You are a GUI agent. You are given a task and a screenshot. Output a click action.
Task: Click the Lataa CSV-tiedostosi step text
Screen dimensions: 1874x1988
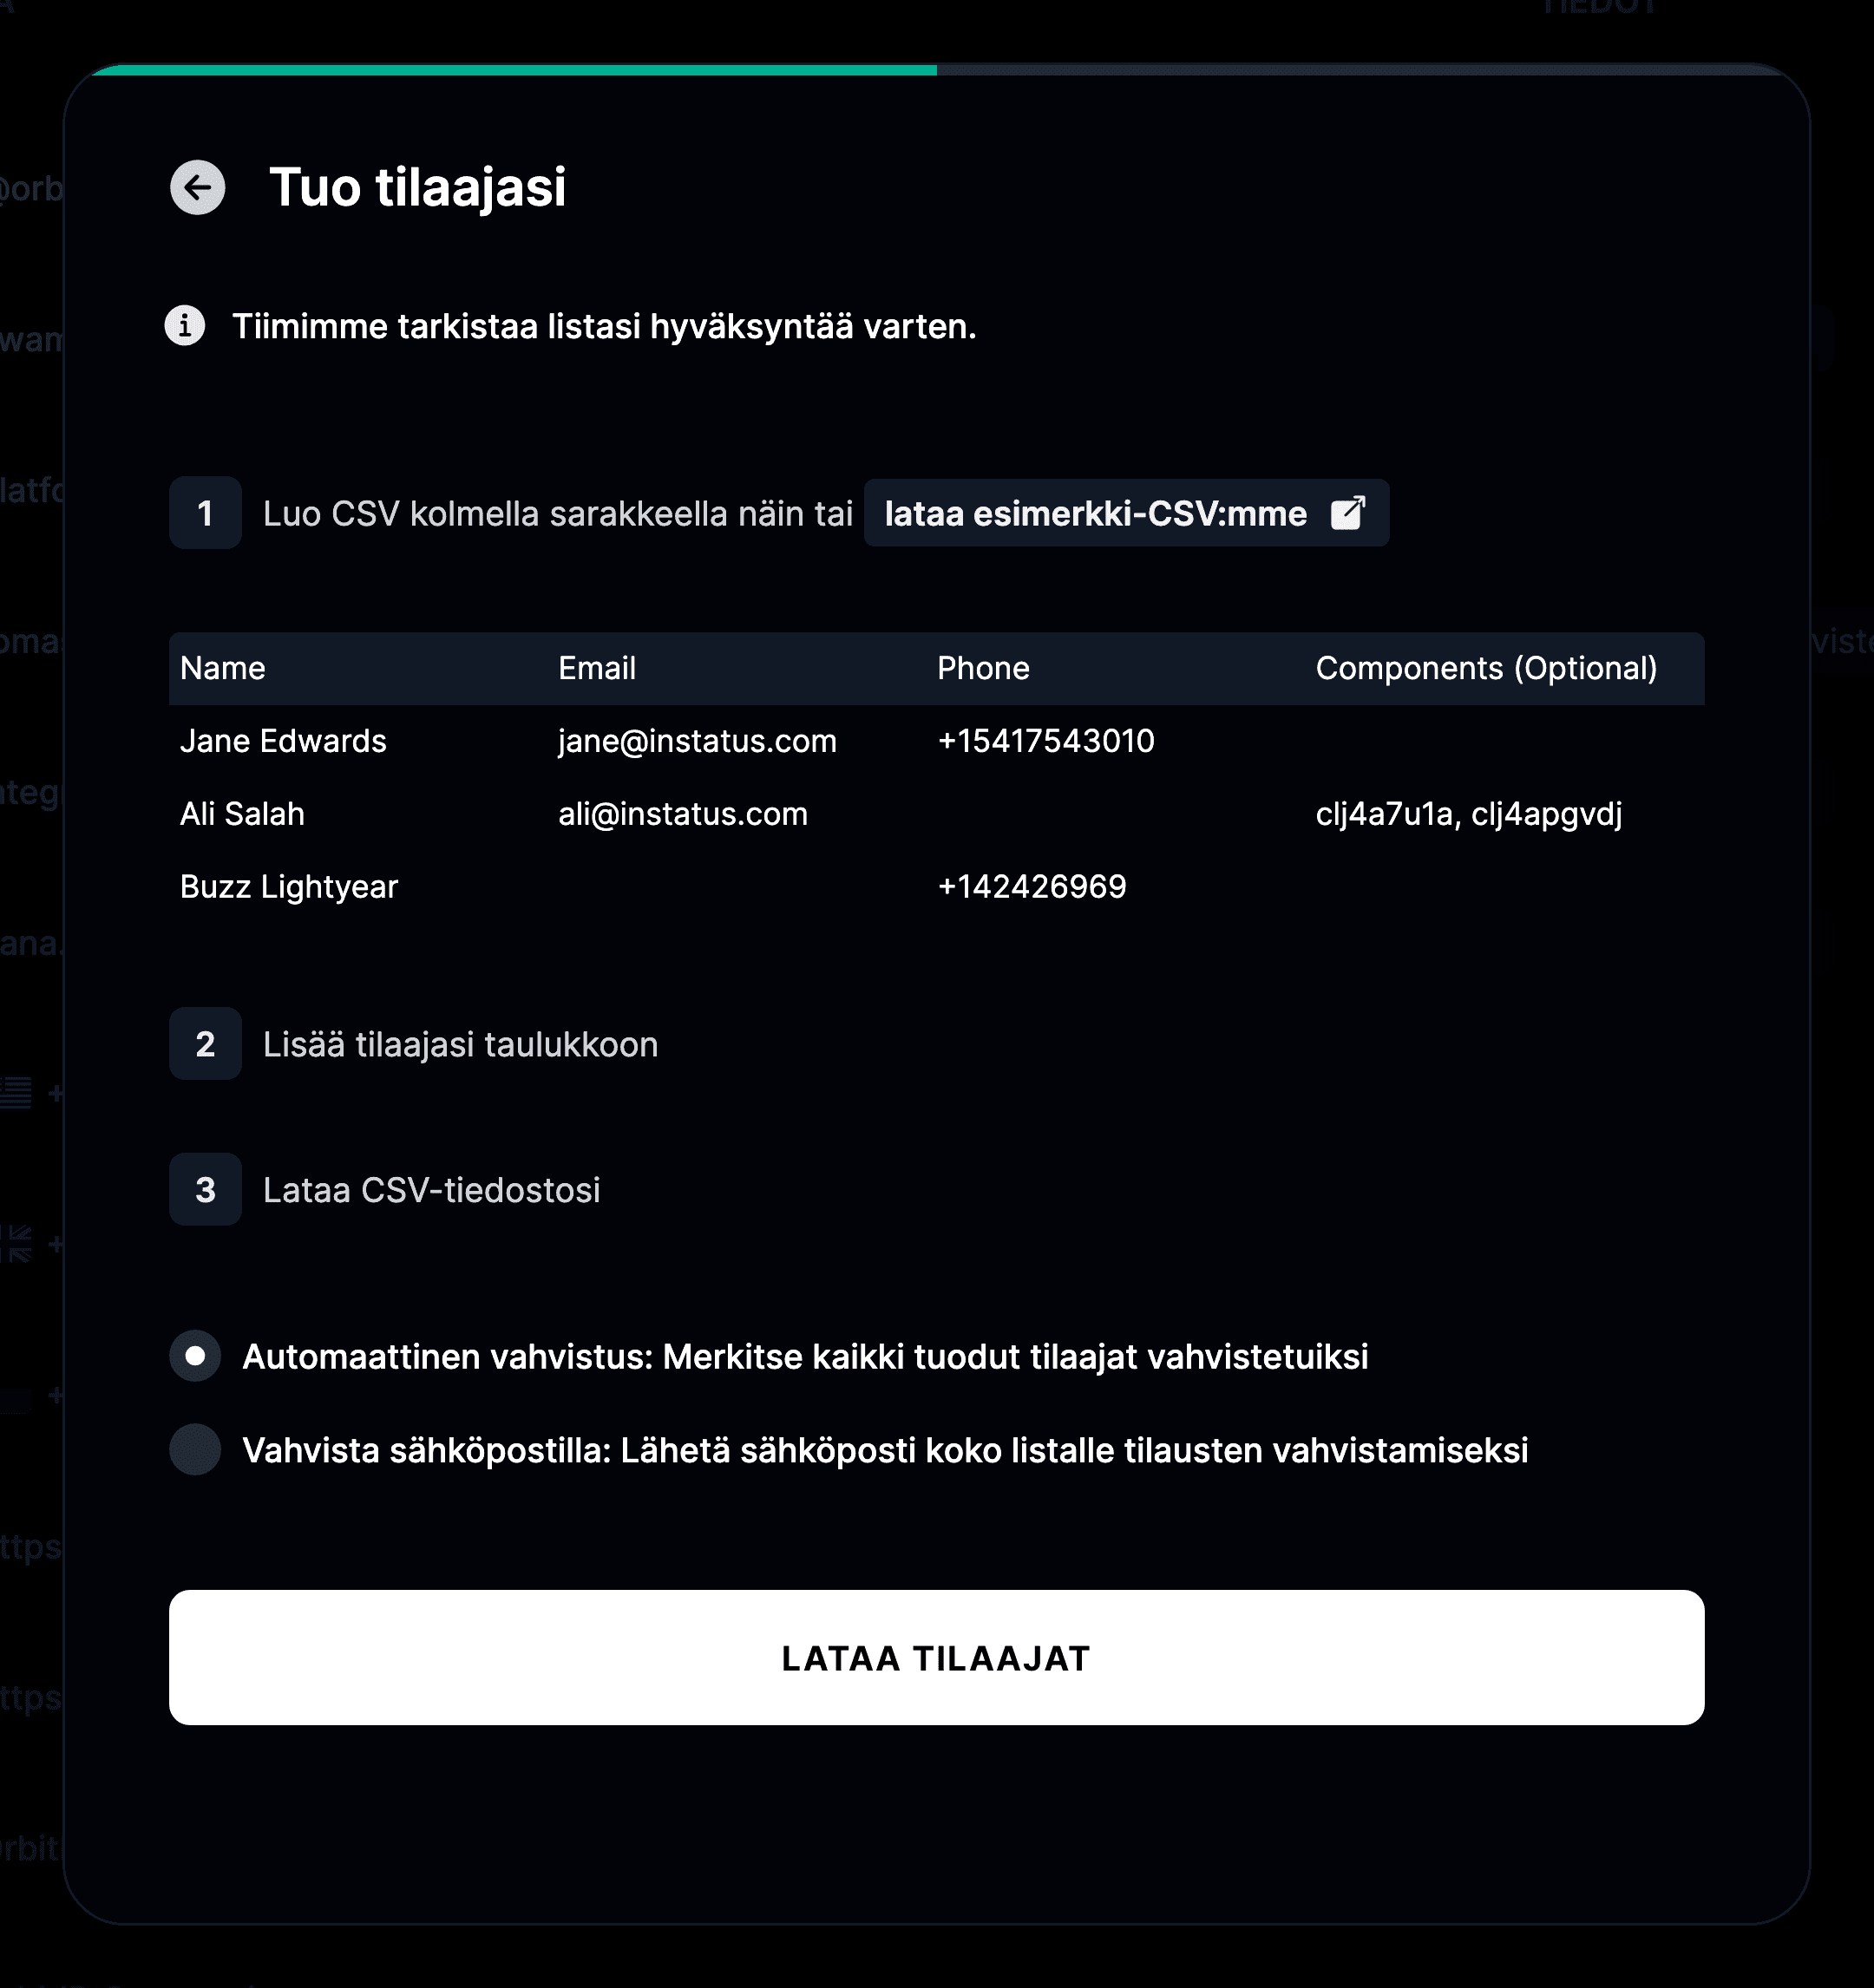(x=431, y=1190)
